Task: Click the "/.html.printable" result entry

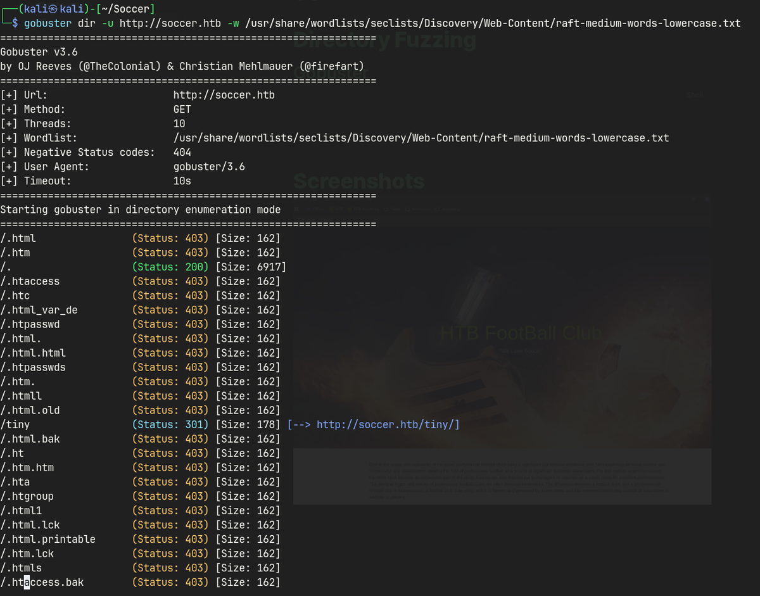Action: point(48,539)
